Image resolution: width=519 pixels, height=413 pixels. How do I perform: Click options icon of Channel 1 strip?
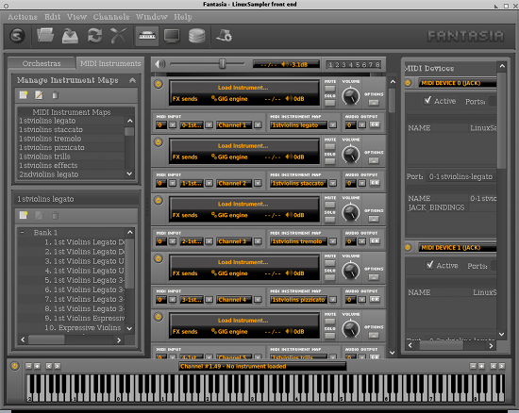pyautogui.click(x=374, y=103)
